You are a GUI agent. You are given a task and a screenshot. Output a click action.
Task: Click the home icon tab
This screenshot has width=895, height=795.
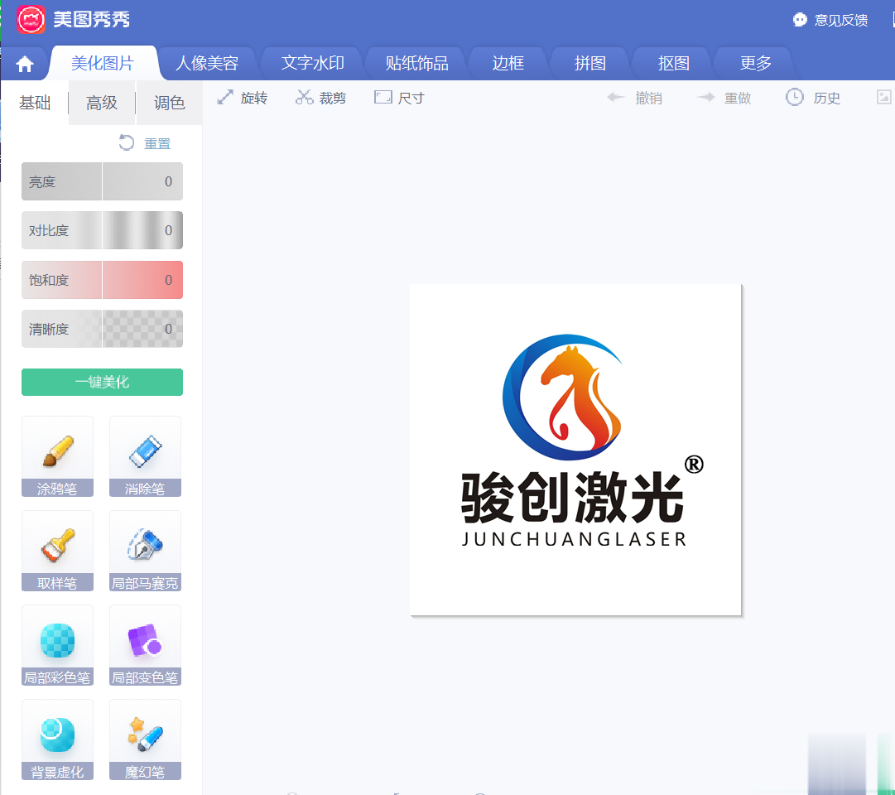coord(25,64)
